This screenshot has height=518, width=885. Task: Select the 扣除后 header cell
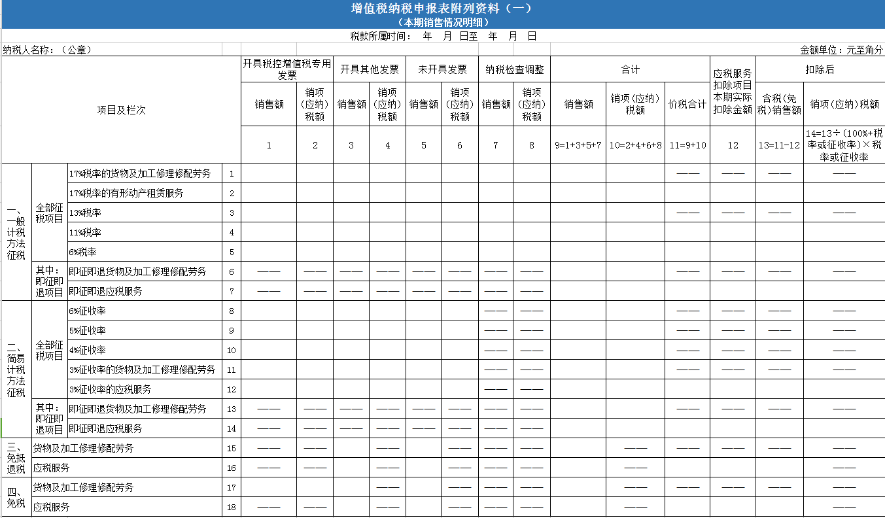820,69
